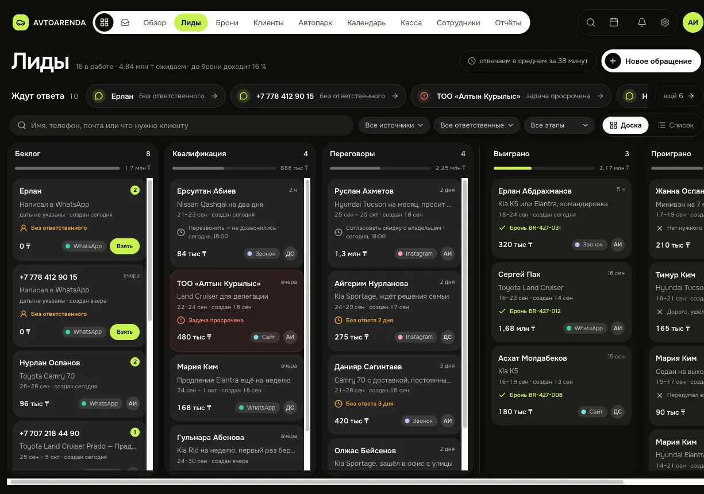The image size is (704, 494).
Task: Open the Отчёты tab
Action: click(x=508, y=23)
